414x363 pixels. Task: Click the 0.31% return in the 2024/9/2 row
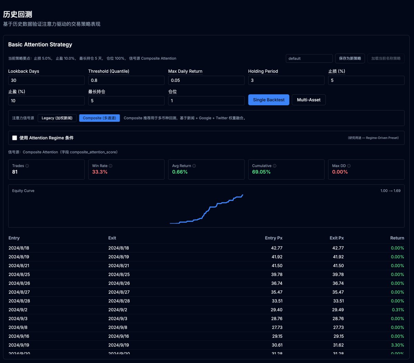click(x=398, y=310)
